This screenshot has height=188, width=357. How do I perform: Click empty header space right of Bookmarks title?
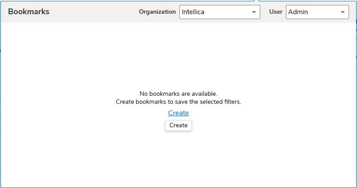coord(93,12)
